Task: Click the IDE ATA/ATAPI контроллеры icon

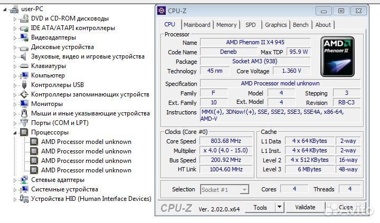Action: pyautogui.click(x=24, y=28)
